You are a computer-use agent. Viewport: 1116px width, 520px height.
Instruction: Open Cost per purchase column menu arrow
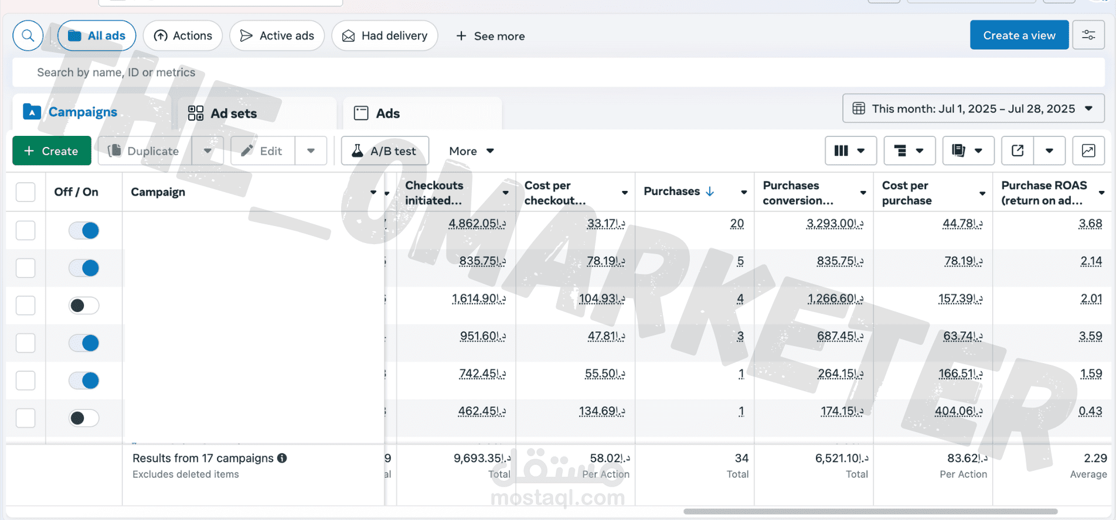point(982,193)
